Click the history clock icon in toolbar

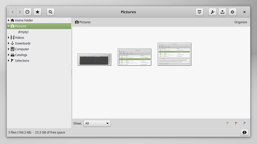pos(28,12)
